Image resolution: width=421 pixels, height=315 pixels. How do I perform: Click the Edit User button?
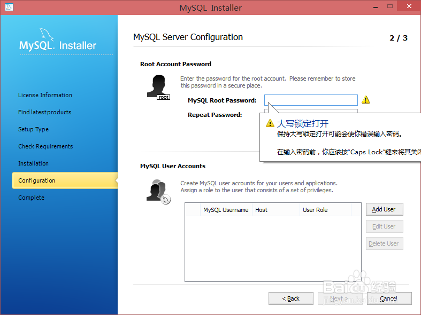point(385,226)
